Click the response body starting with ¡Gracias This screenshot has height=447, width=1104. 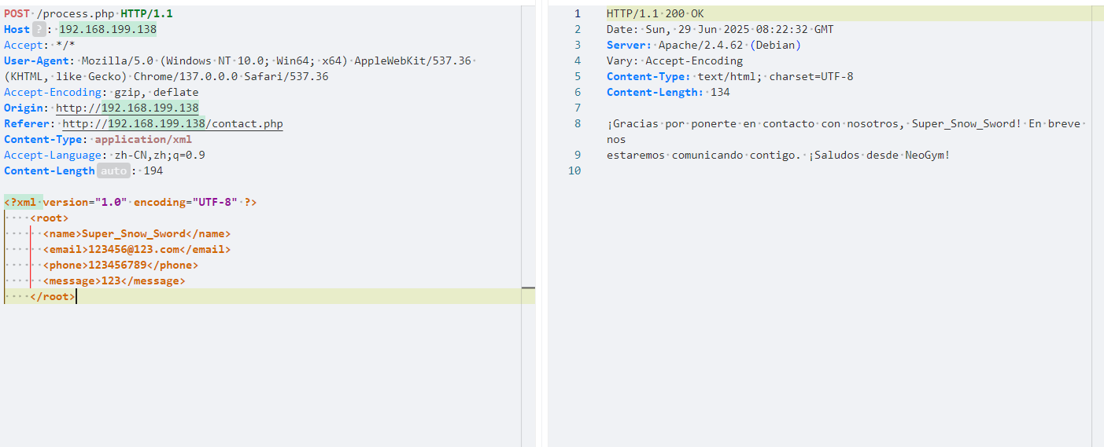(x=847, y=132)
